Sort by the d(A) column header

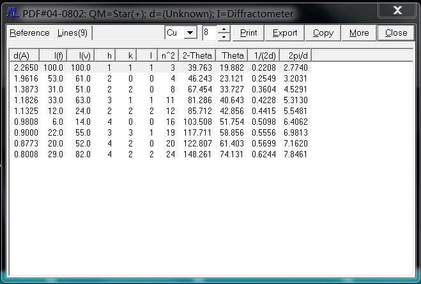tap(24, 55)
